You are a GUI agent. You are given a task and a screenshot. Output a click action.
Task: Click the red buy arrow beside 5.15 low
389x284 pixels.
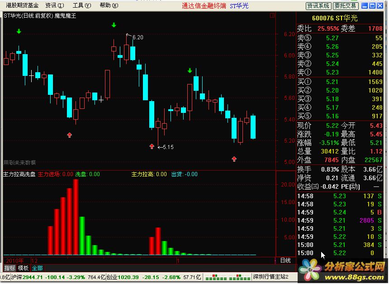coord(152,146)
